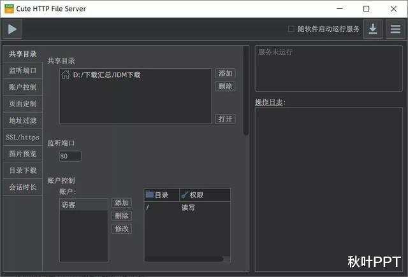
Task: Open the 账户控制 sidebar tab
Action: 23,87
